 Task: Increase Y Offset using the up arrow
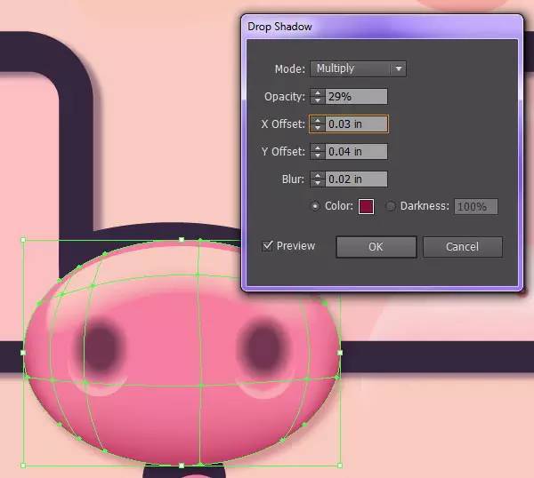coord(318,147)
